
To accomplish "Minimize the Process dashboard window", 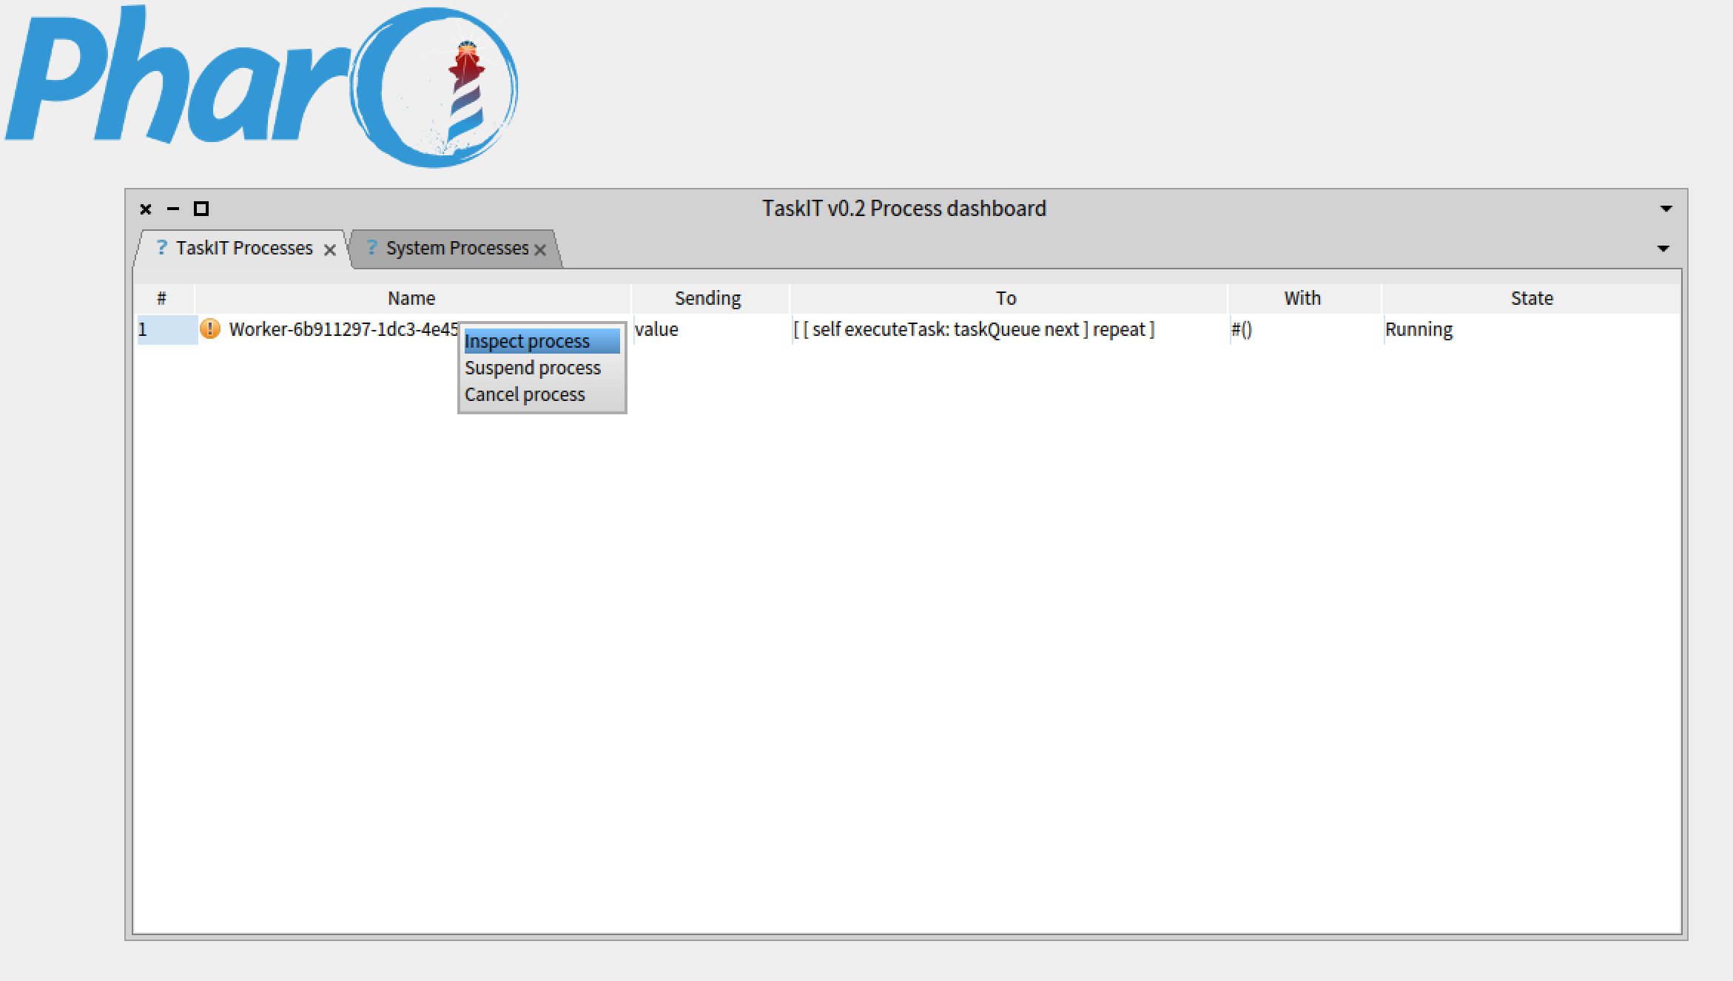I will (173, 209).
